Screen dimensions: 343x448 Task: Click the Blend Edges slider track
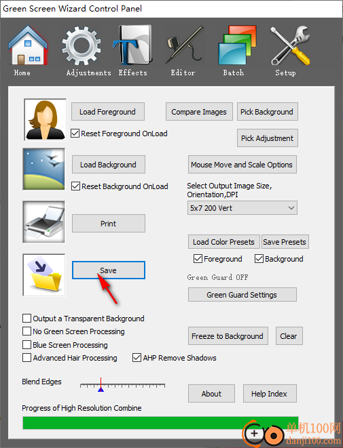pos(122,386)
